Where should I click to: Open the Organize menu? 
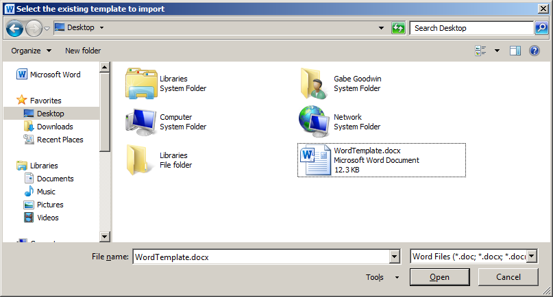click(x=31, y=51)
